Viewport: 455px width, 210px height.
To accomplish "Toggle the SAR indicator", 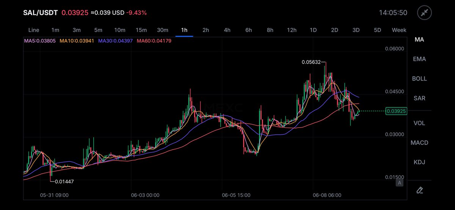I will [419, 98].
